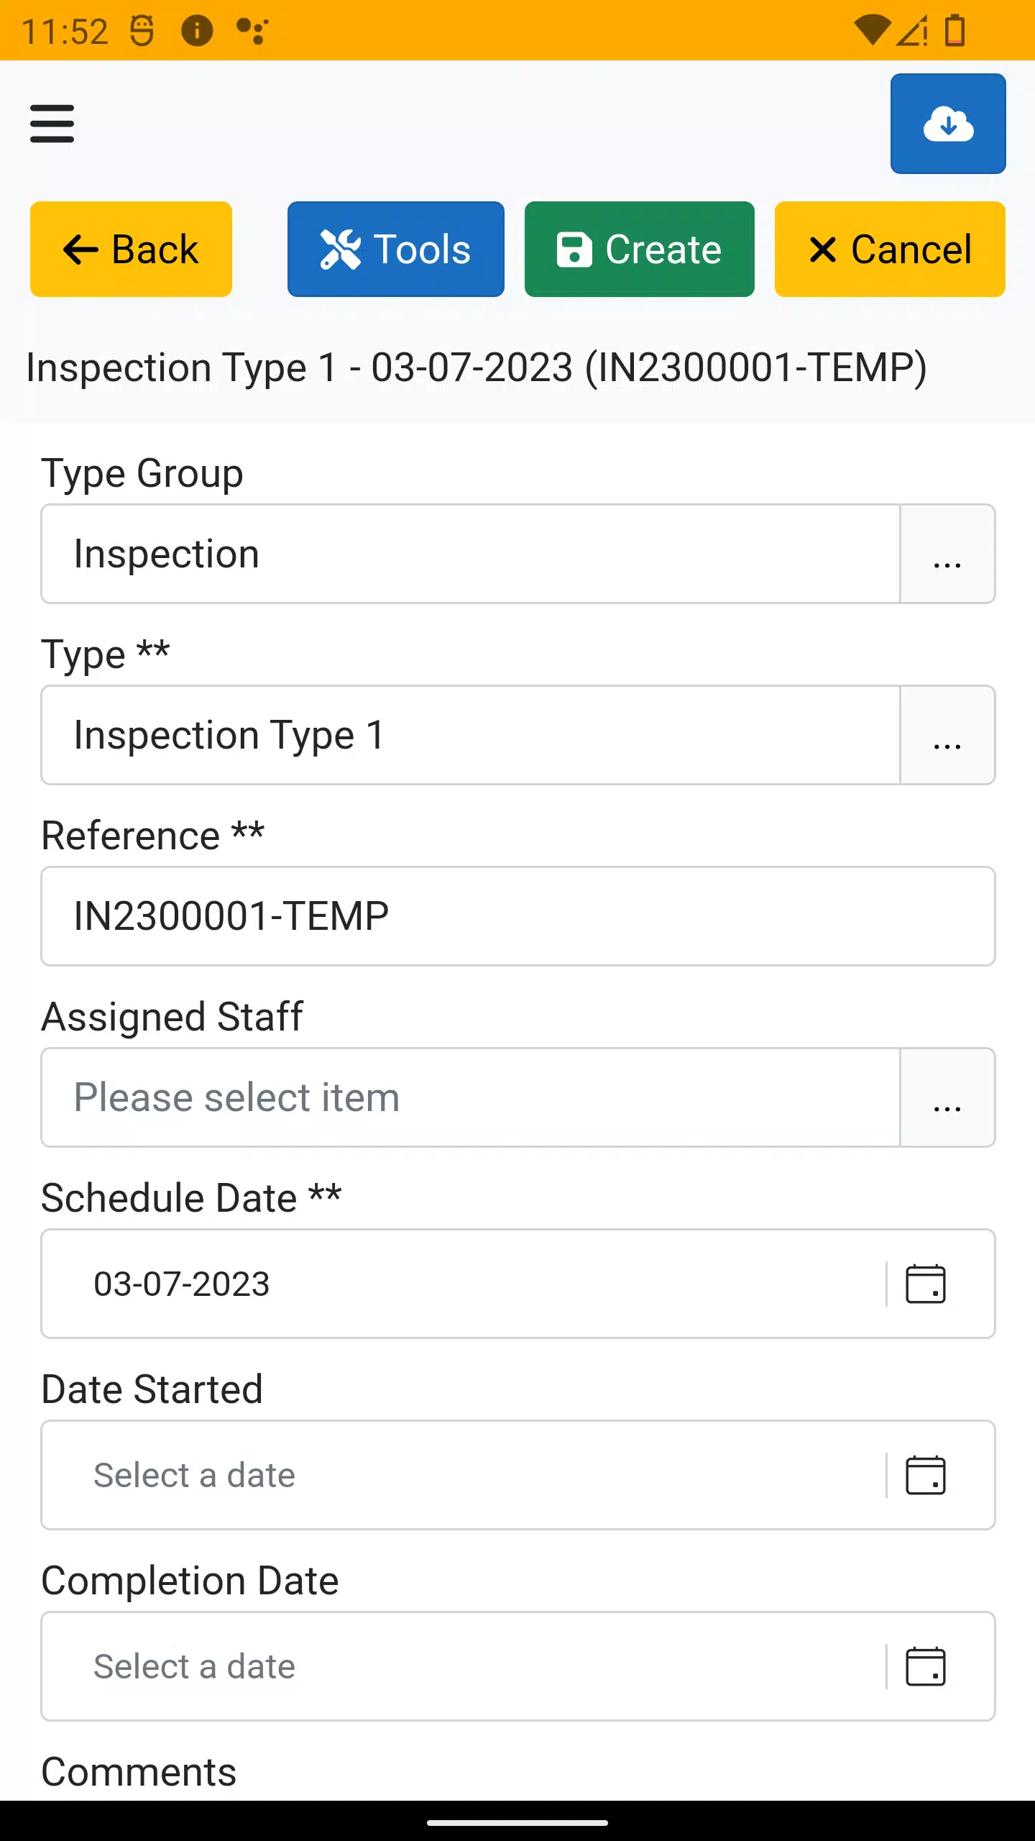Cancel the inspection creation
This screenshot has width=1035, height=1841.
888,248
